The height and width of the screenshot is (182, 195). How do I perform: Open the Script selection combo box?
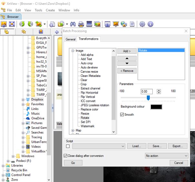pyautogui.click(x=98, y=146)
